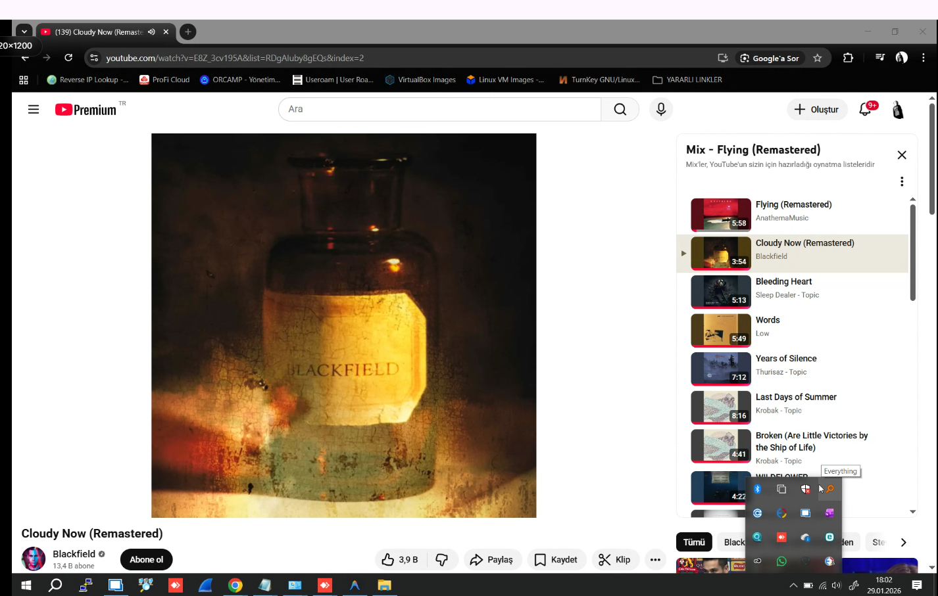Subscribe with the Abone ol button
Image resolution: width=938 pixels, height=596 pixels.
click(x=146, y=560)
